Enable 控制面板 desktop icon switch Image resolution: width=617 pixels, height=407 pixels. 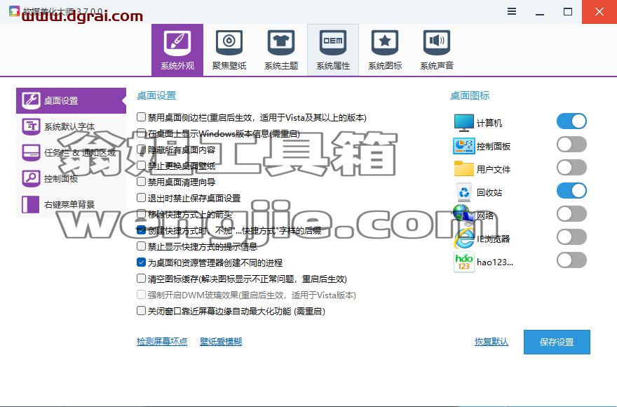click(571, 145)
